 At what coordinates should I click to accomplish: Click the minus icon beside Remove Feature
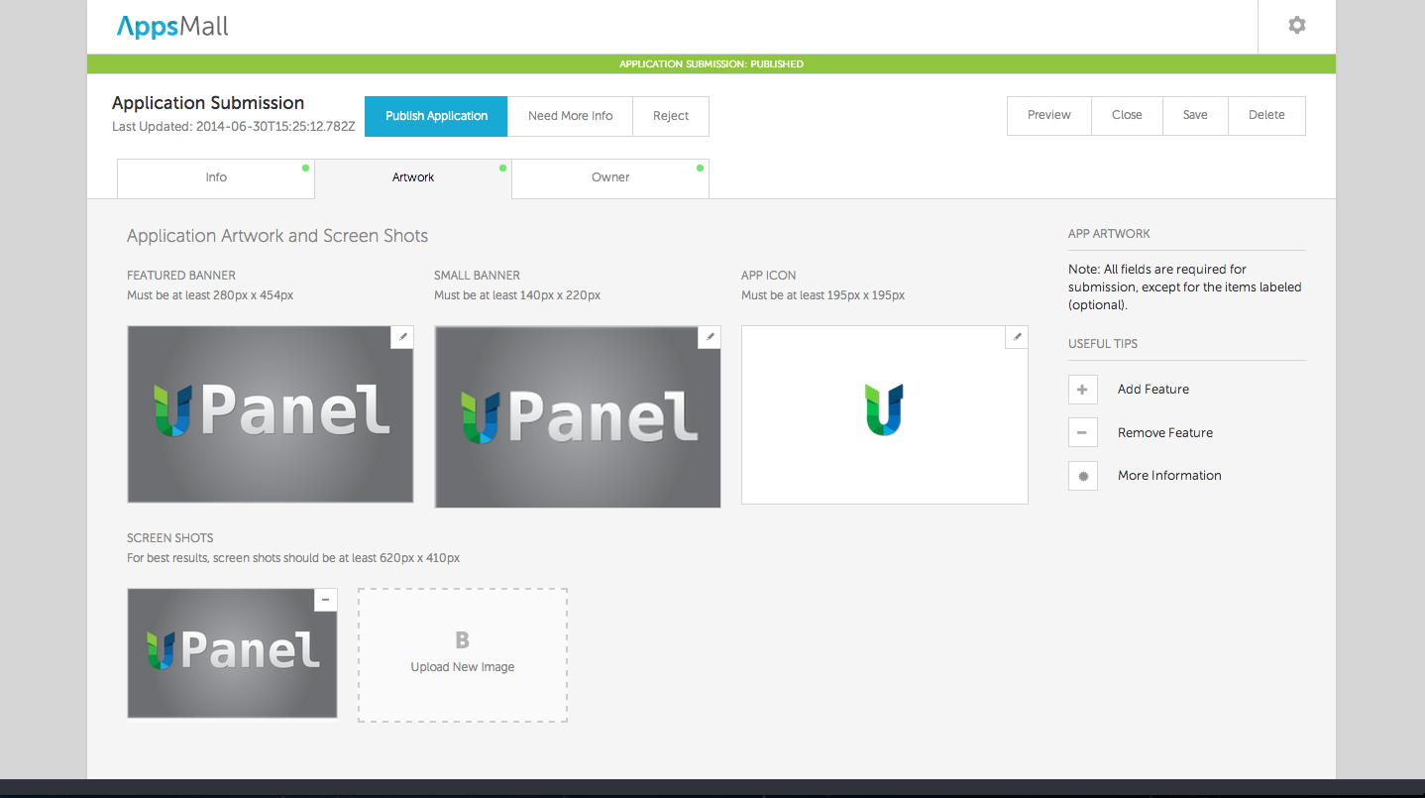[1082, 433]
